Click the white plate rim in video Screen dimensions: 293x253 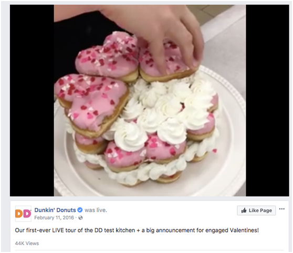(235, 131)
